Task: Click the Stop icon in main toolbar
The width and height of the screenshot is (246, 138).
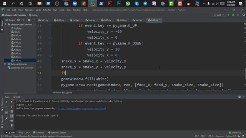Action: (238, 15)
